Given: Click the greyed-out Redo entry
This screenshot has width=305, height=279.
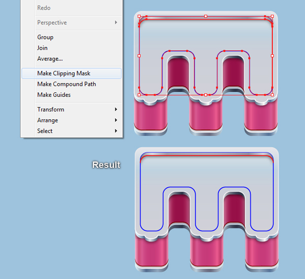Looking at the screenshot, I should click(71, 8).
